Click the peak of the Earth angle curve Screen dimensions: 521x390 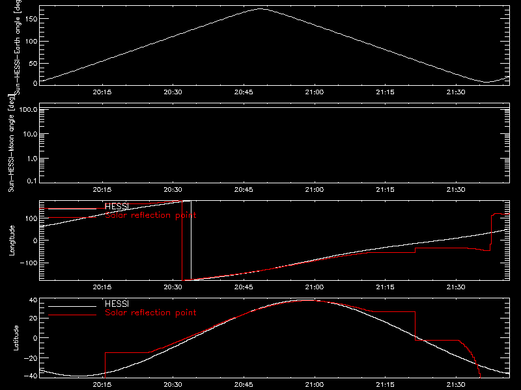[260, 9]
